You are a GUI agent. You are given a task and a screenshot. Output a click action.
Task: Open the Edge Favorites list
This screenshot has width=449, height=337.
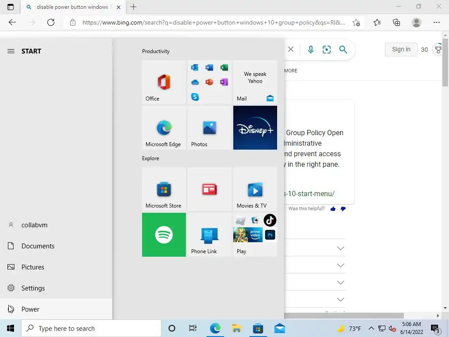[x=377, y=22]
